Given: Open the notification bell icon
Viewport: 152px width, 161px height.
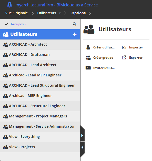Looking at the screenshot, I should [9, 5].
